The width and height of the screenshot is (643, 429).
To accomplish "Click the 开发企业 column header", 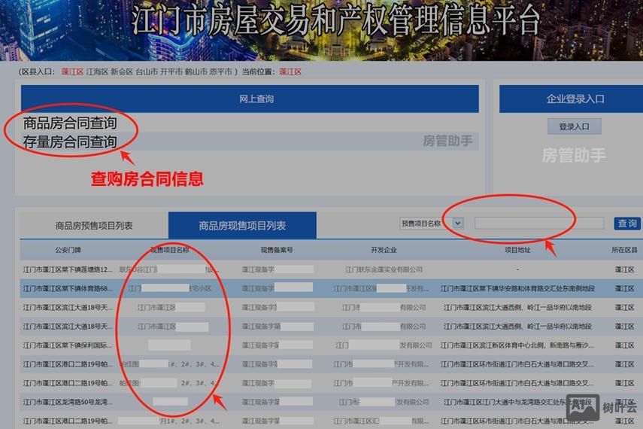I will [x=384, y=250].
